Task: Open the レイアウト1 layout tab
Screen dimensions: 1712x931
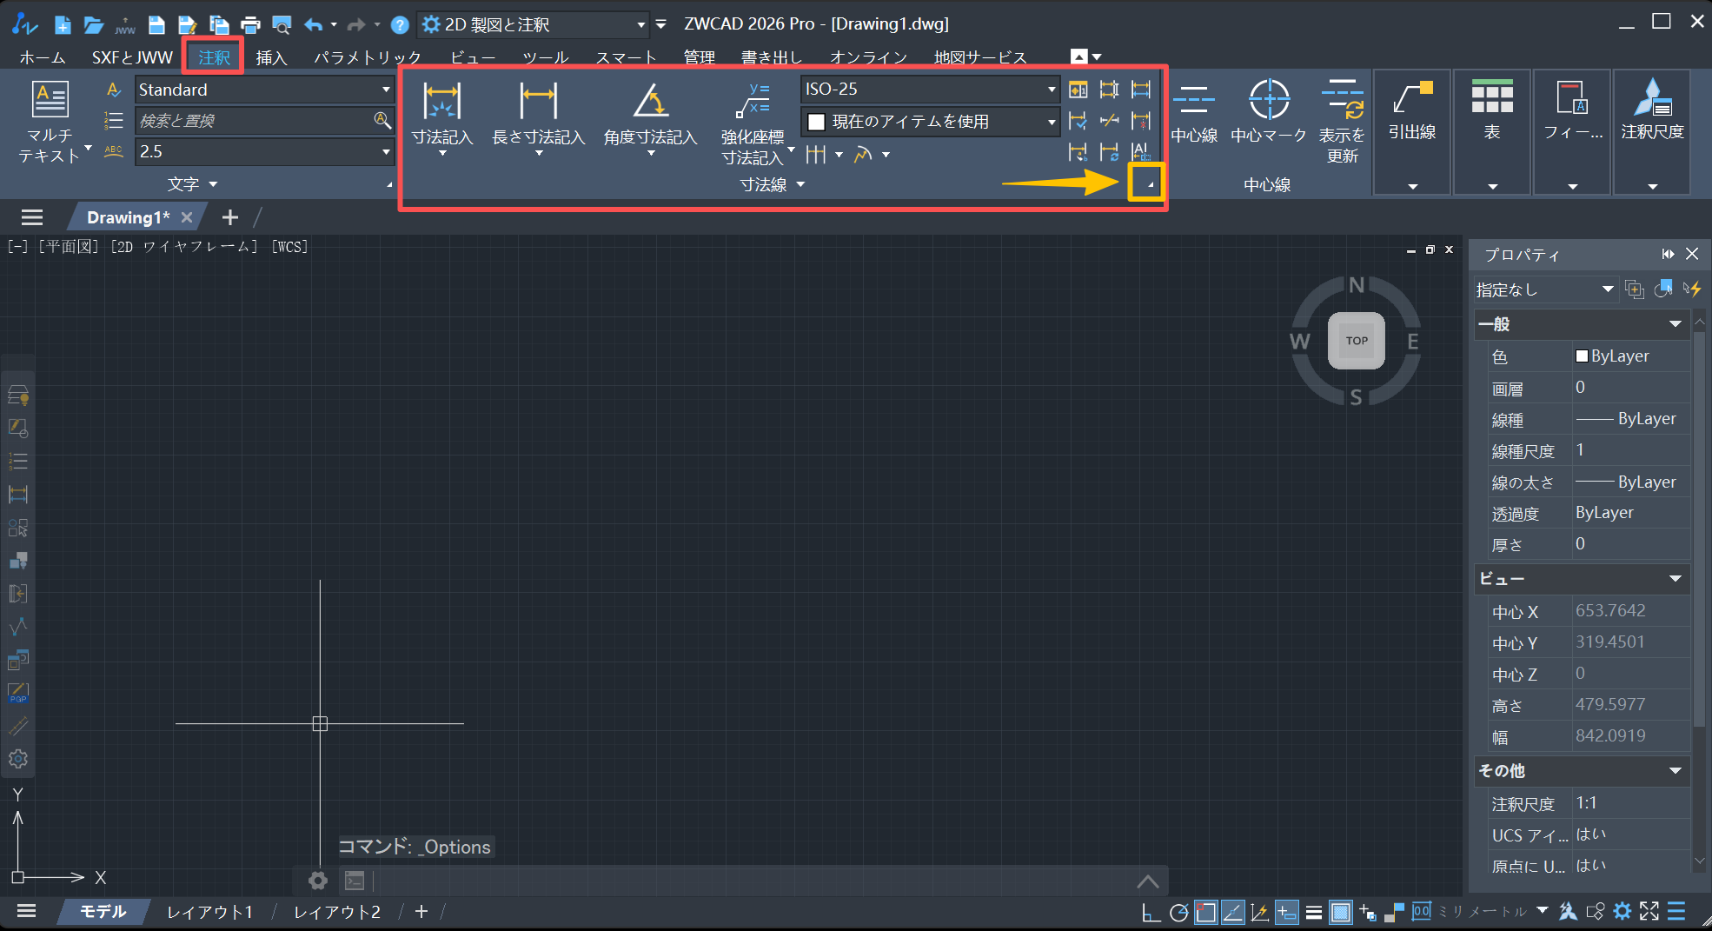Action: (x=209, y=911)
